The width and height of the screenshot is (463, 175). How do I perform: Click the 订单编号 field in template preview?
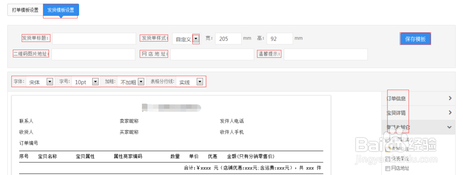tap(29, 143)
